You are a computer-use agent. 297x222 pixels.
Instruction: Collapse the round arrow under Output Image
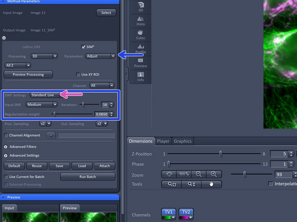[x=4, y=38]
